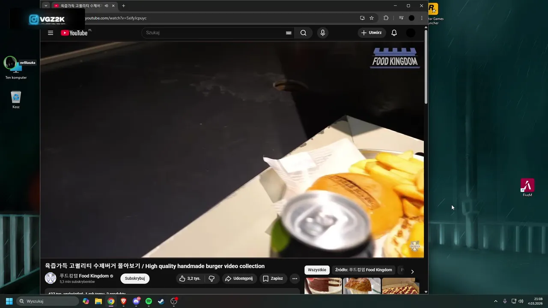This screenshot has height=308, width=548.
Task: Click the install app icon in address bar
Action: [x=362, y=18]
